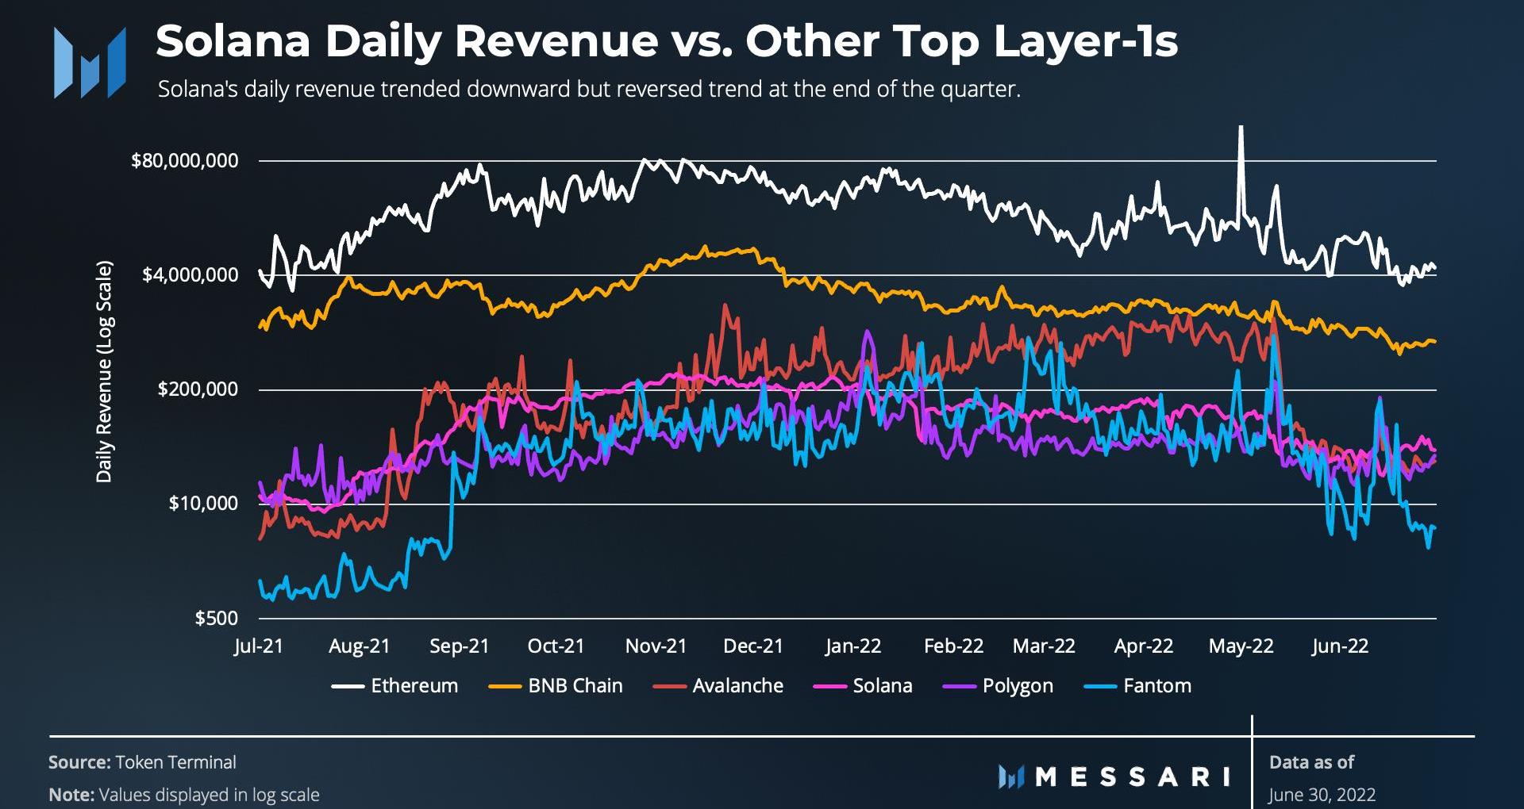Click the Messari logo in the top-left corner
The width and height of the screenshot is (1524, 809).
[x=90, y=63]
